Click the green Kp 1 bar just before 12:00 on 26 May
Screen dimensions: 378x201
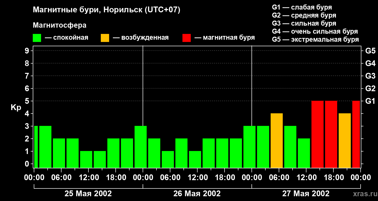tap(195, 159)
